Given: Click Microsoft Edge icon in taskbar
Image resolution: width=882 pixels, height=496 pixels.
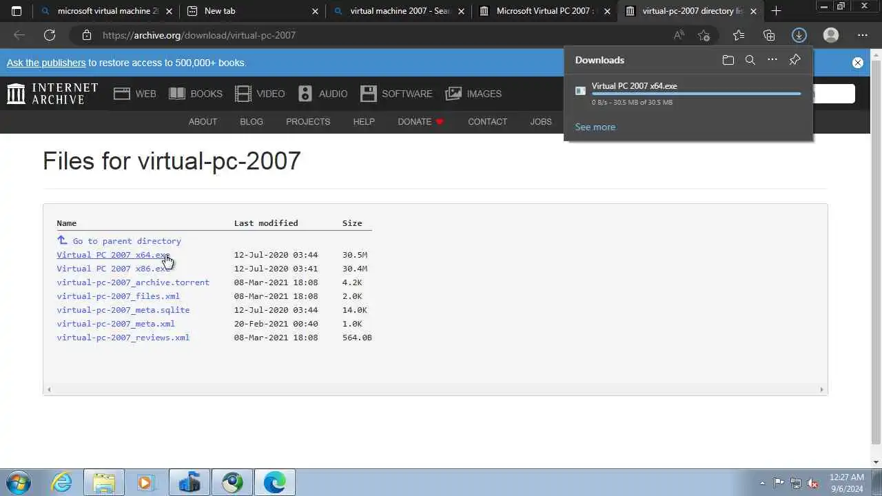Looking at the screenshot, I should (275, 482).
